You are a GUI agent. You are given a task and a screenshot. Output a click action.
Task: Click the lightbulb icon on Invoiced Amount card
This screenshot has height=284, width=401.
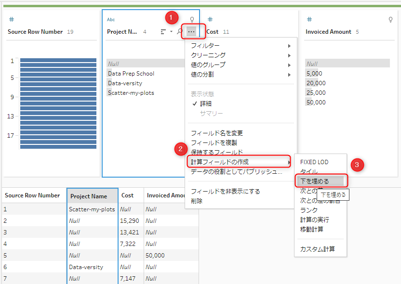click(390, 20)
